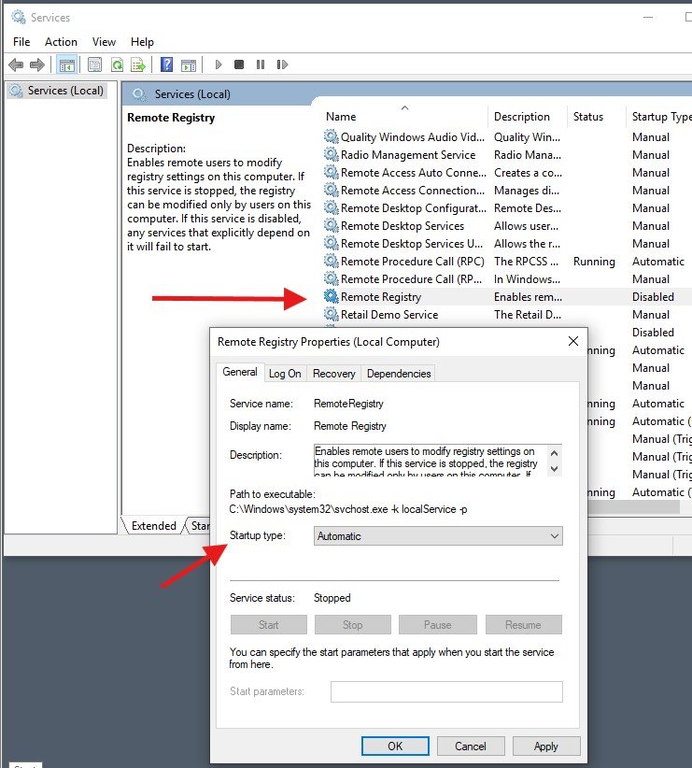The height and width of the screenshot is (768, 692).
Task: Click the OK button
Action: 394,746
